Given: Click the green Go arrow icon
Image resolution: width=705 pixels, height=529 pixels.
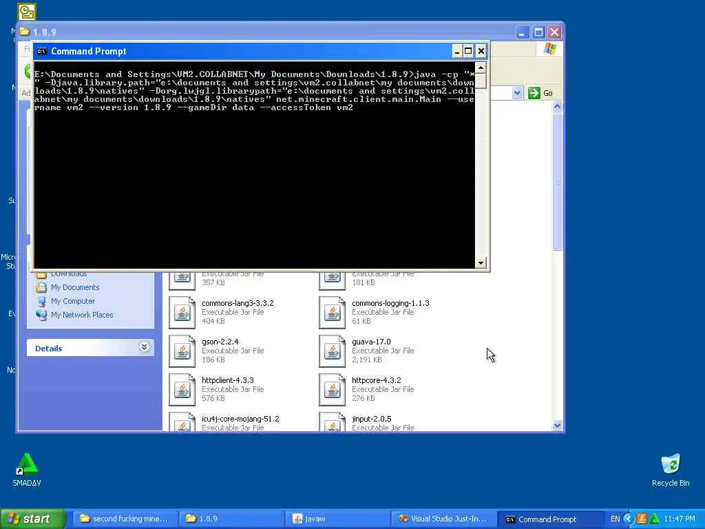Looking at the screenshot, I should point(534,93).
